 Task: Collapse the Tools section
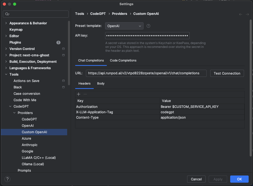6,74
